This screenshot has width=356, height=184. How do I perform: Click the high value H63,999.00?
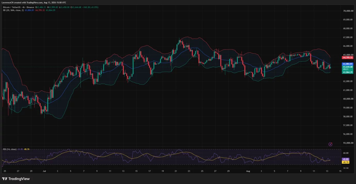(53, 7)
